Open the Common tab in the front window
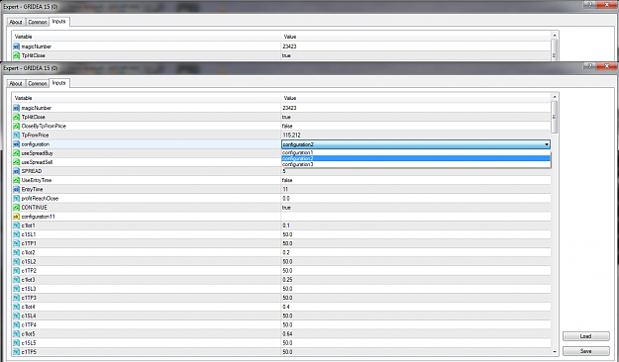Image resolution: width=619 pixels, height=362 pixels. click(x=38, y=84)
